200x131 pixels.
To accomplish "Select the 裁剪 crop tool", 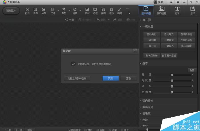I will click(64, 11).
